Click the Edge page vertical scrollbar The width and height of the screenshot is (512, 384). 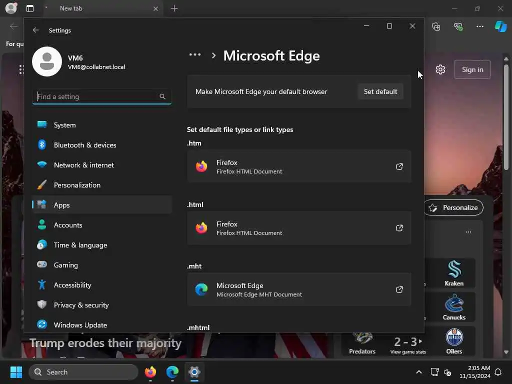point(506,116)
